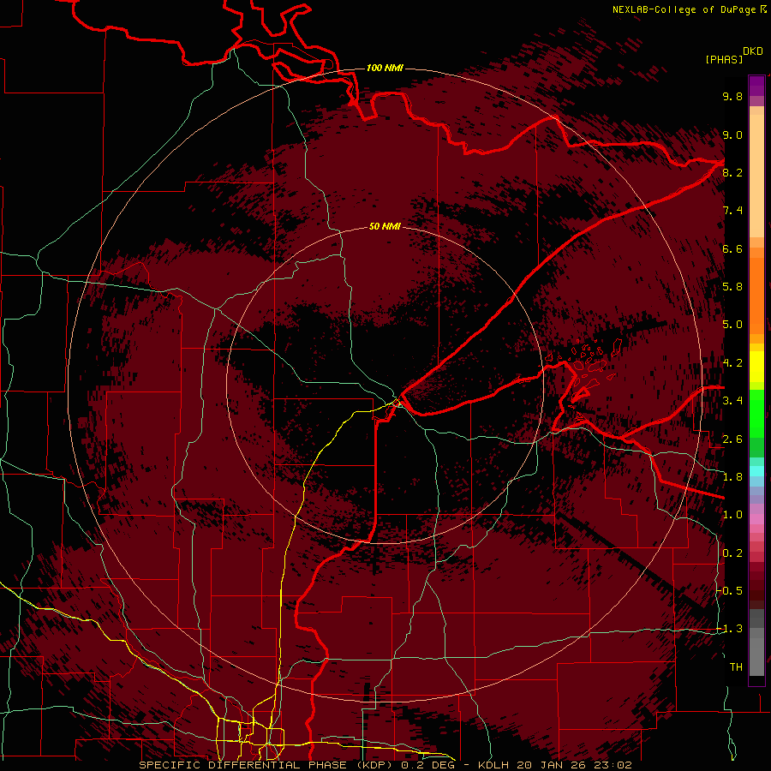Click the -1.3 value on the color scale

[731, 629]
